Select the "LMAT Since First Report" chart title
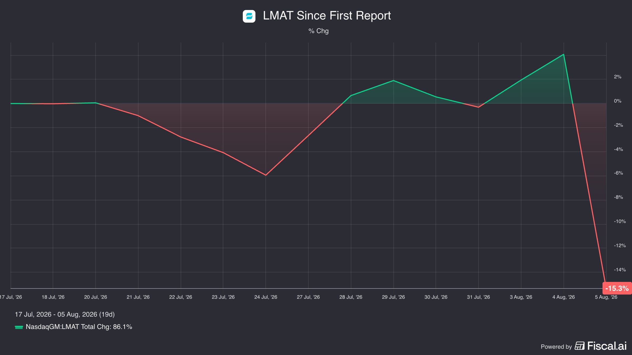The image size is (632, 355). (x=327, y=16)
